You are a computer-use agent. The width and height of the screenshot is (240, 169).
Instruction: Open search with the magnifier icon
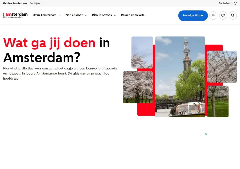click(233, 16)
